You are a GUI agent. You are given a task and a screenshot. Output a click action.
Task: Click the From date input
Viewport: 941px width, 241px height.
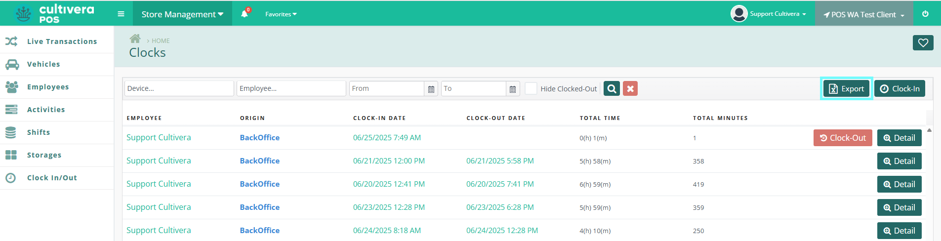click(x=387, y=88)
